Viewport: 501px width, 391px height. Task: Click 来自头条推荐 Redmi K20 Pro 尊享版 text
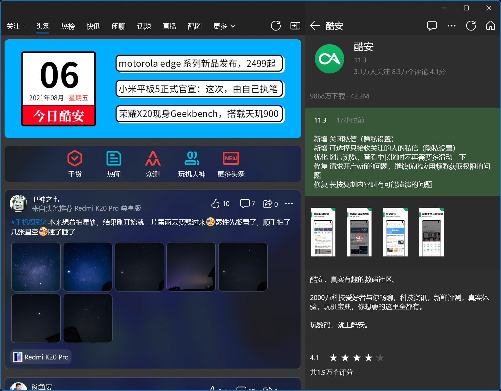tap(87, 208)
